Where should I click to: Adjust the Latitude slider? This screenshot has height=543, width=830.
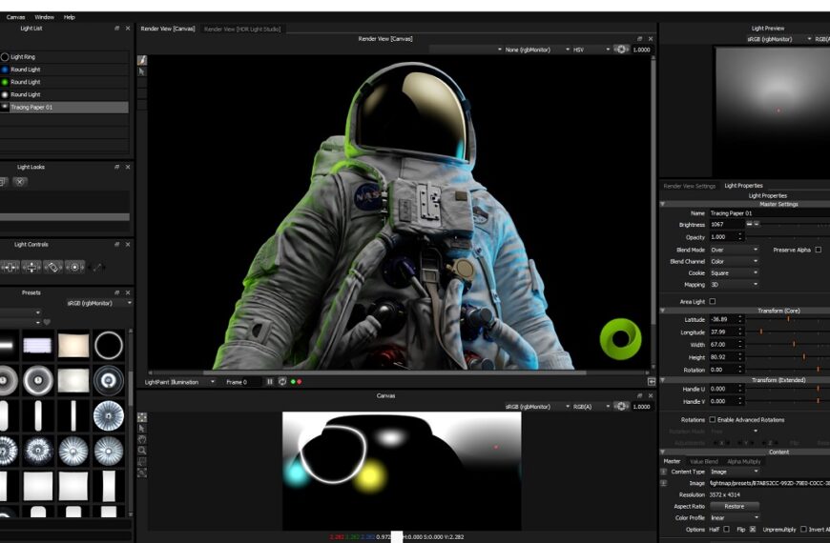pyautogui.click(x=788, y=319)
